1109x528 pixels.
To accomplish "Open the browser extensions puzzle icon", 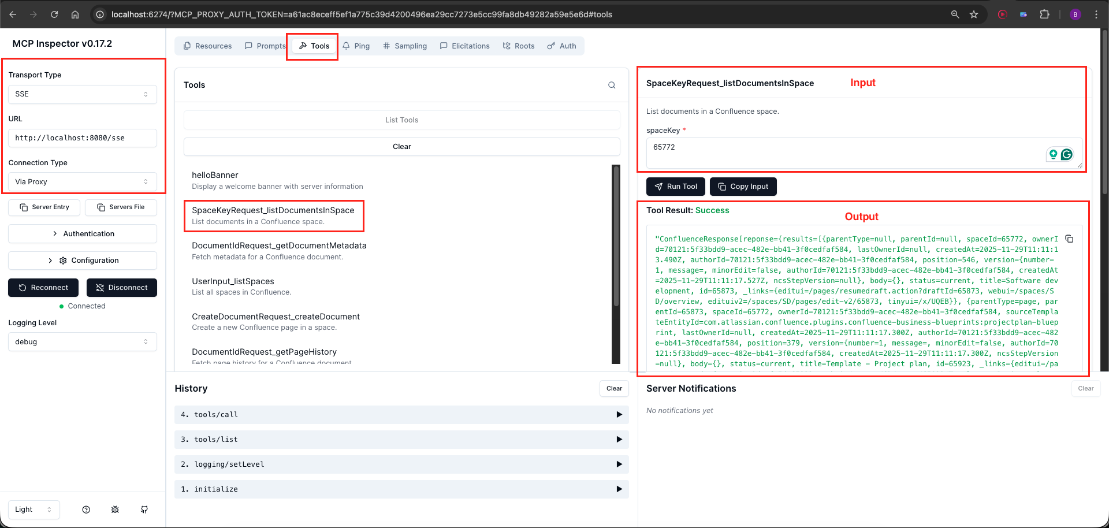I will [x=1045, y=14].
